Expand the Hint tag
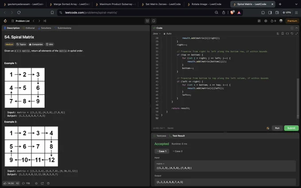This screenshot has width=301, height=188. click(50, 44)
